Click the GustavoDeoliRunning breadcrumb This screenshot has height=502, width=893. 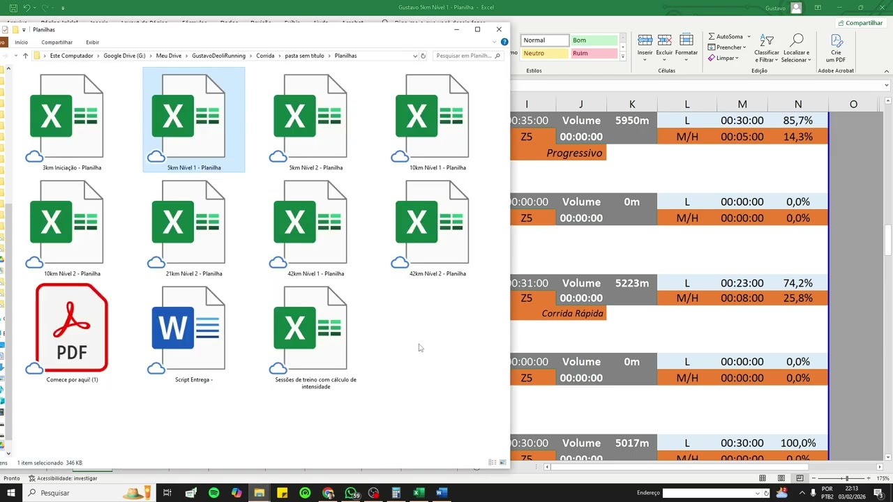tap(219, 56)
